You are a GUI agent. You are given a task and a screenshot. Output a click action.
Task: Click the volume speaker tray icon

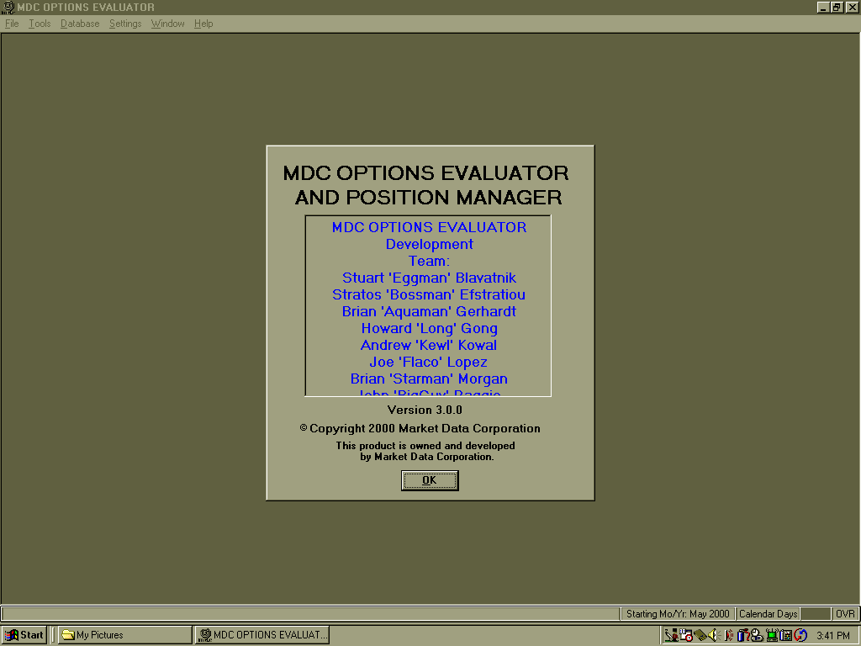713,635
